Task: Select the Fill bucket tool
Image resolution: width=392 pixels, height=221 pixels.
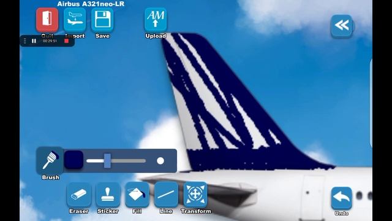Action: click(137, 195)
